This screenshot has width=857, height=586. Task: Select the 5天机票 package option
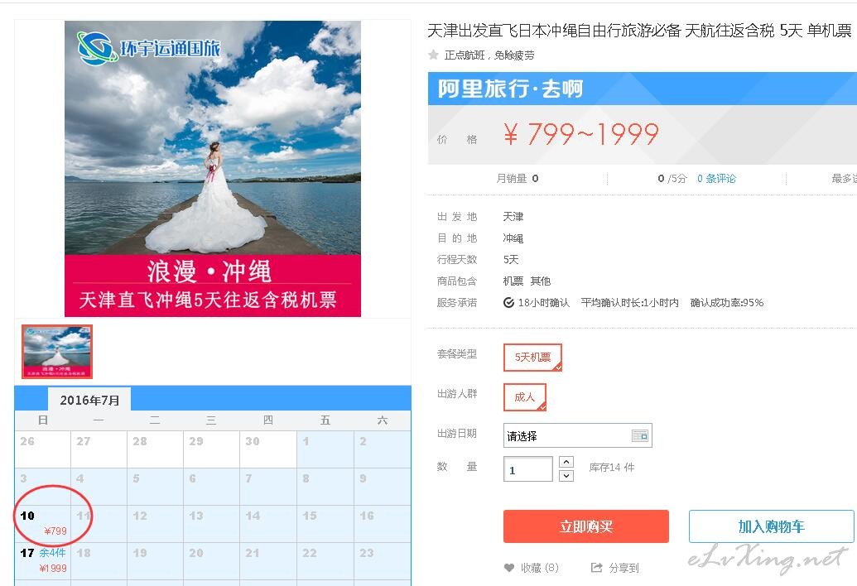click(x=532, y=358)
